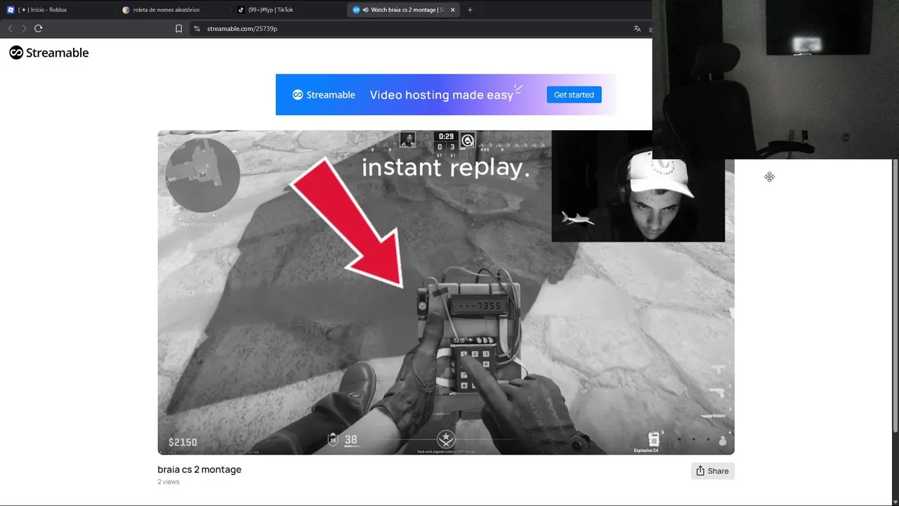
Task: Go forward in the browser
Action: coord(24,28)
